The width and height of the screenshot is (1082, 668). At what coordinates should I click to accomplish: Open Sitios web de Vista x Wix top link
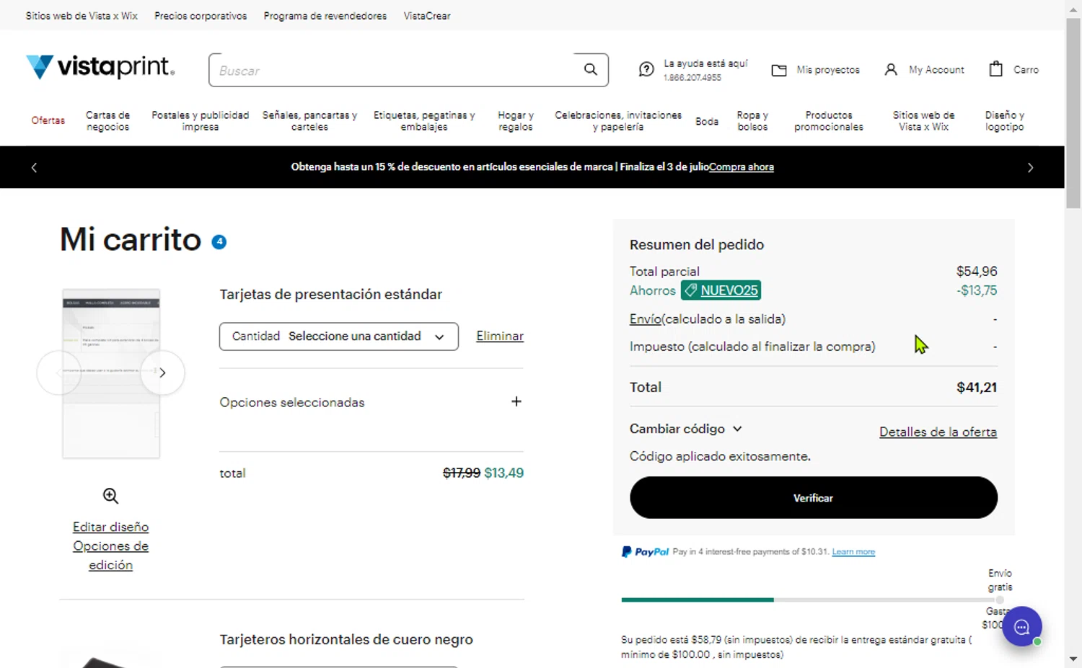click(82, 16)
